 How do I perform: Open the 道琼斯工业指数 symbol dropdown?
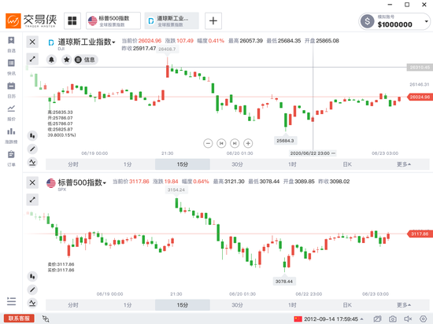click(86, 42)
